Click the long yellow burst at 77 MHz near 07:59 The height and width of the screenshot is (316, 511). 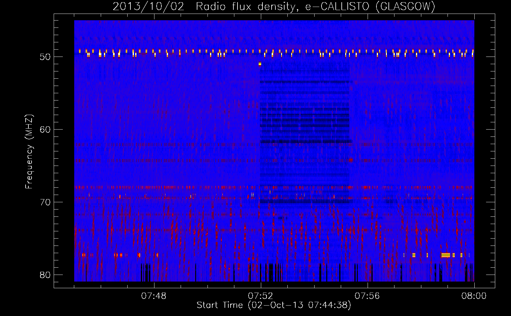coord(446,255)
